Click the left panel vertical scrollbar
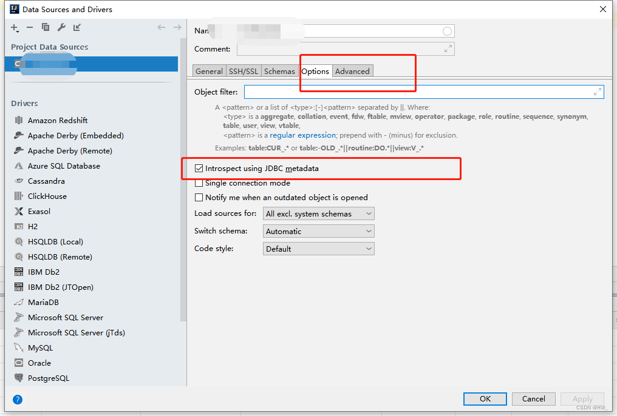617x416 pixels. click(183, 181)
